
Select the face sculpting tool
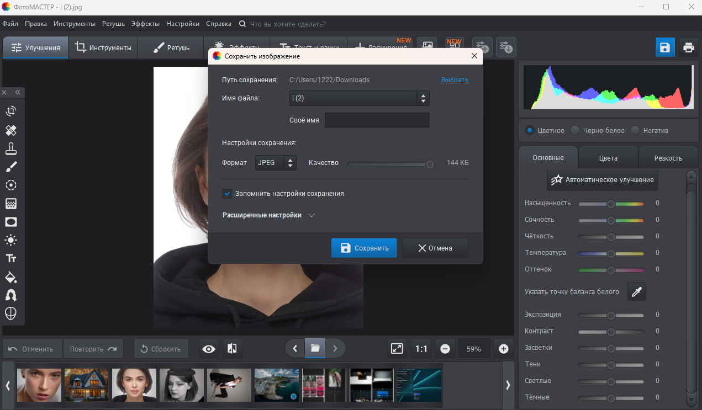tap(11, 313)
